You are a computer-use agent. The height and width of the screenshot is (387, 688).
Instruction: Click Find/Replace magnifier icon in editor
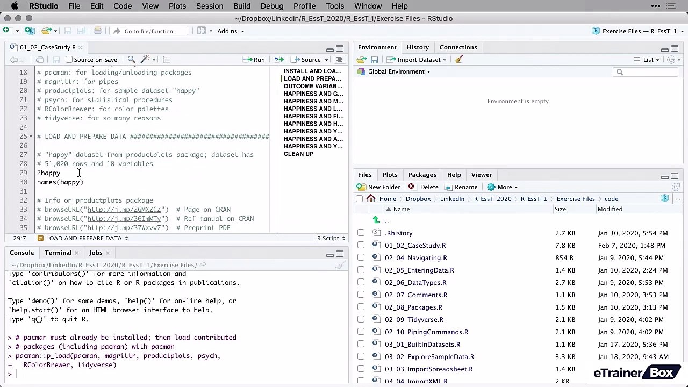tap(131, 60)
